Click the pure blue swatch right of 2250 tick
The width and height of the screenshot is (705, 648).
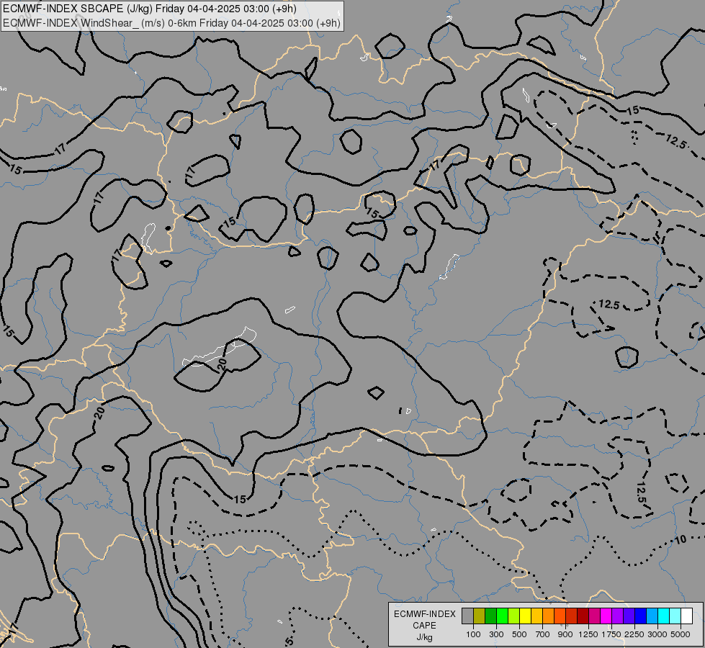(x=641, y=616)
